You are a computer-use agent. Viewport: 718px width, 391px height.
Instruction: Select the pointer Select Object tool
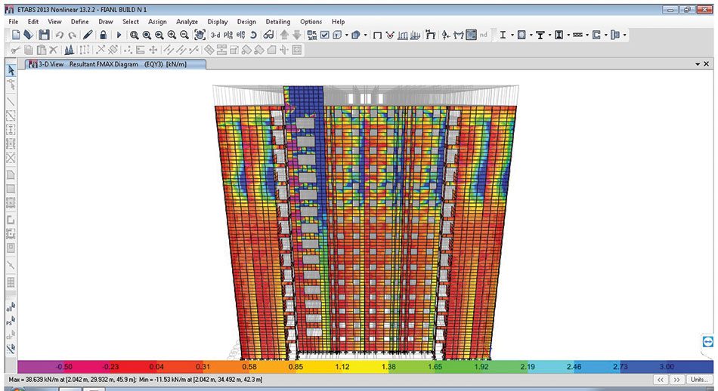tap(11, 70)
